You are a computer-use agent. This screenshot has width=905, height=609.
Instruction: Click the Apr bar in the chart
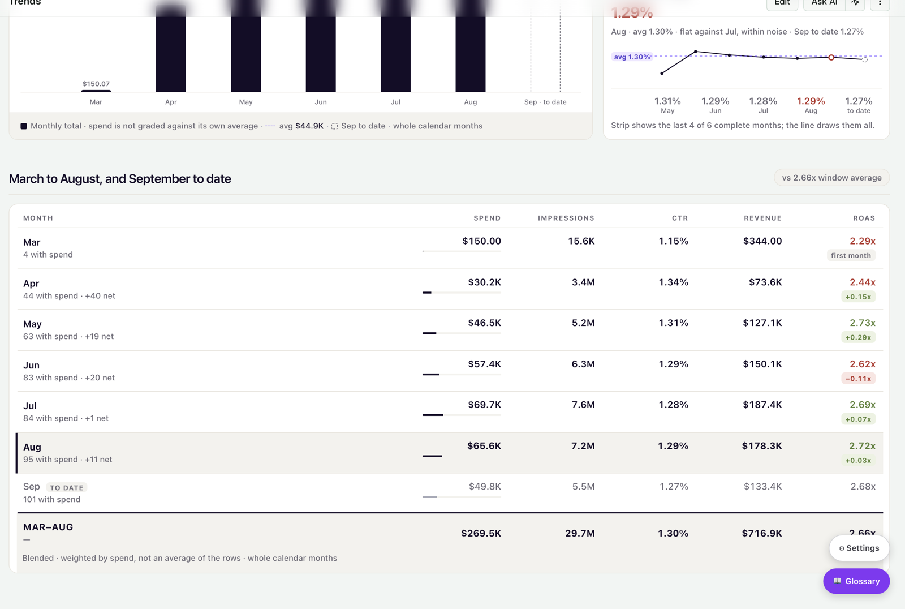click(x=171, y=48)
